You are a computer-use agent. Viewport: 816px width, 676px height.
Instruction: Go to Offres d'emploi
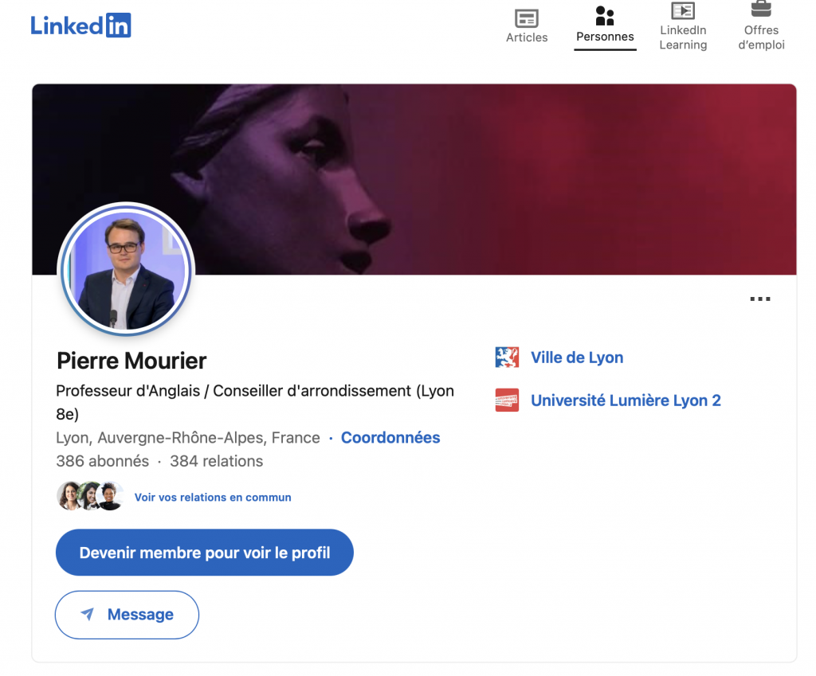761,26
